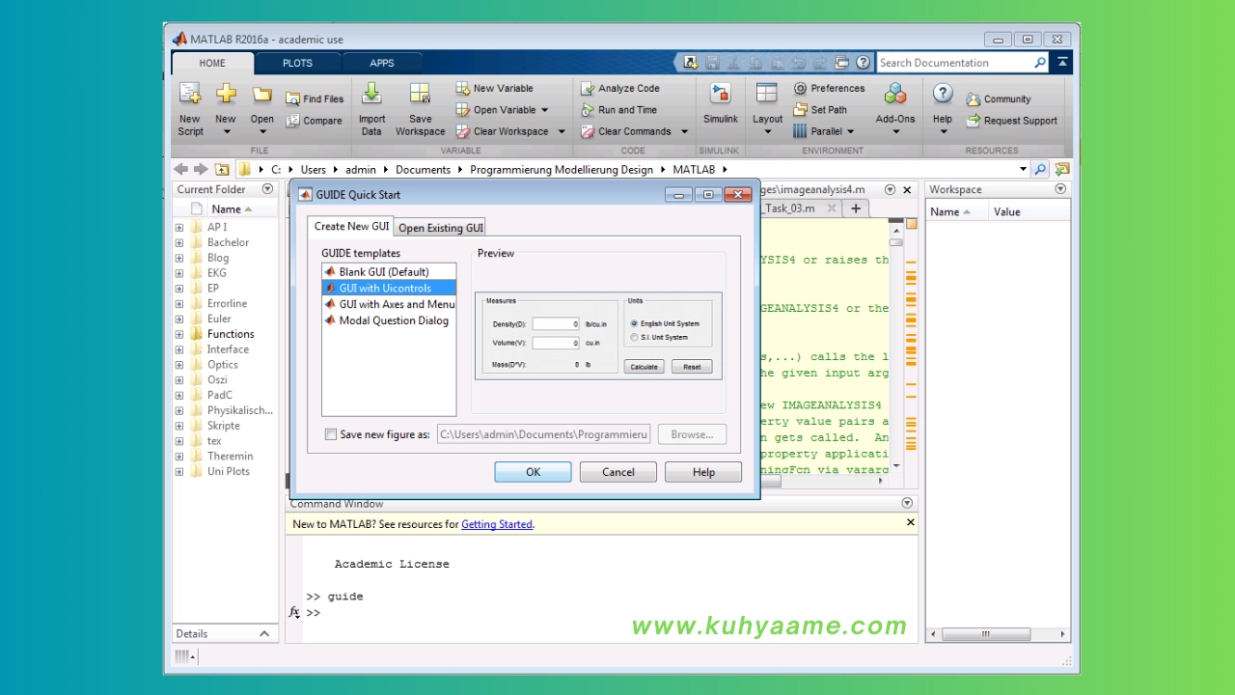1235x695 pixels.
Task: Click the New Script icon
Action: 190,95
